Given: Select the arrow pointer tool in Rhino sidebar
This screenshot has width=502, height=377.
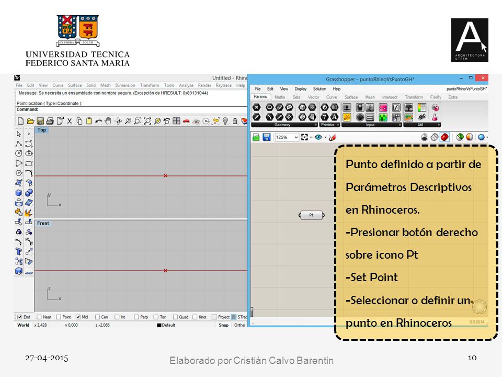Looking at the screenshot, I should tap(19, 134).
